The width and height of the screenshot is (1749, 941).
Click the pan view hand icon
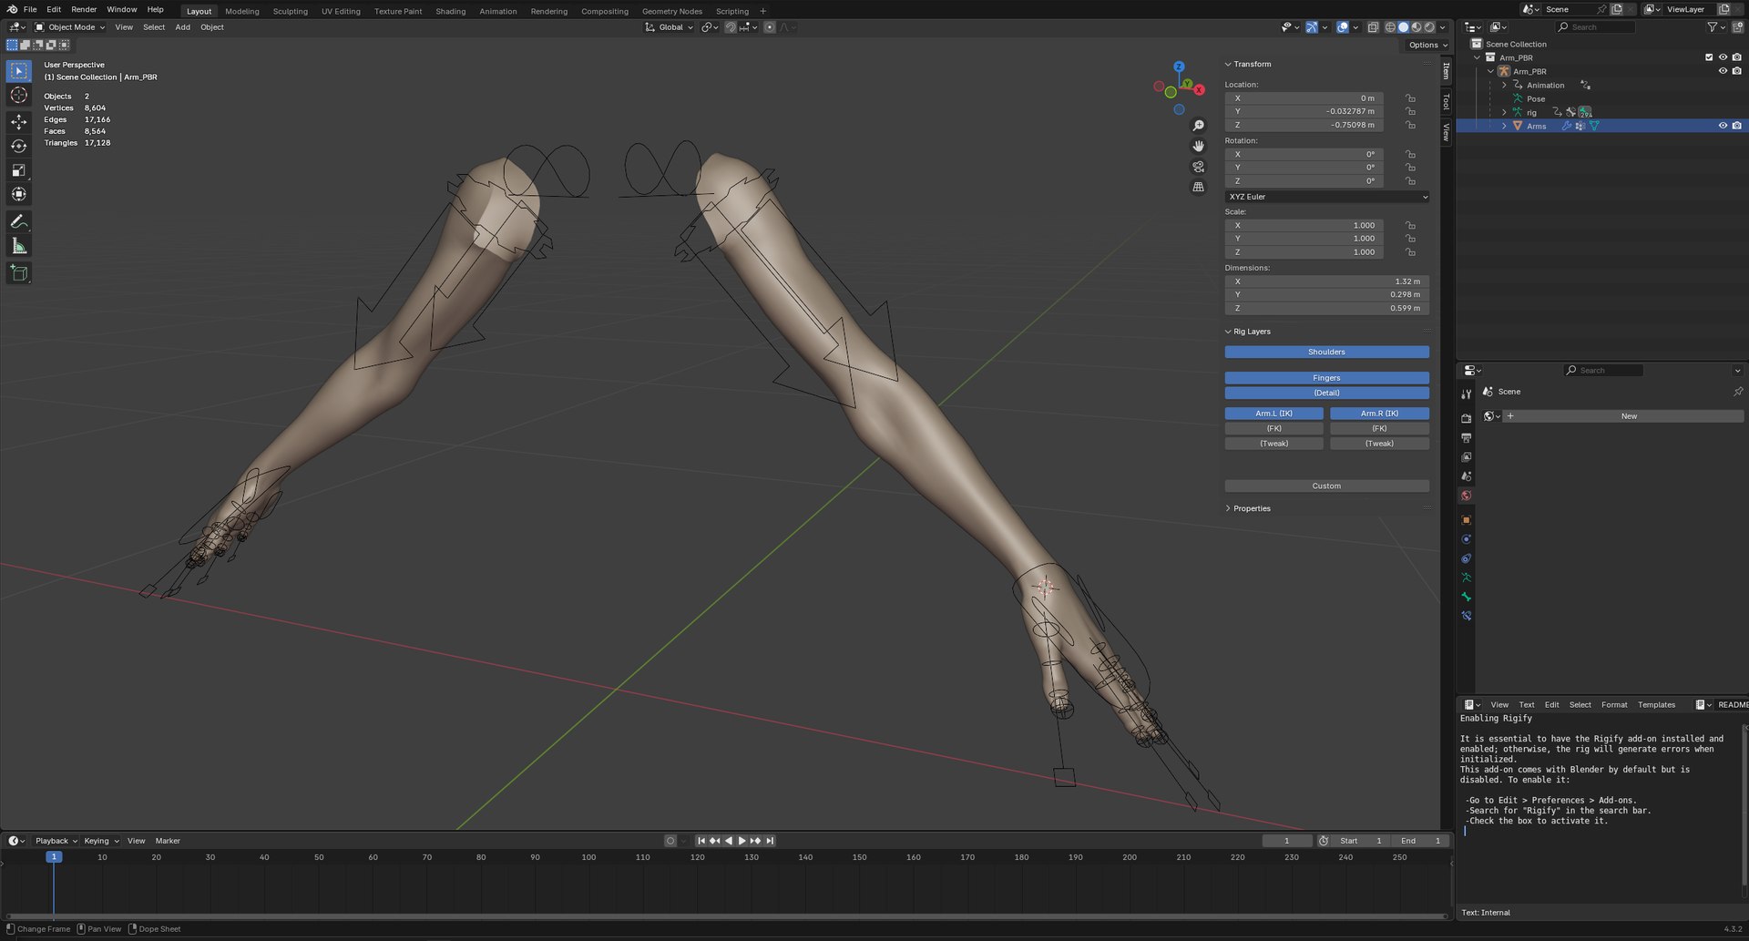(x=1199, y=146)
